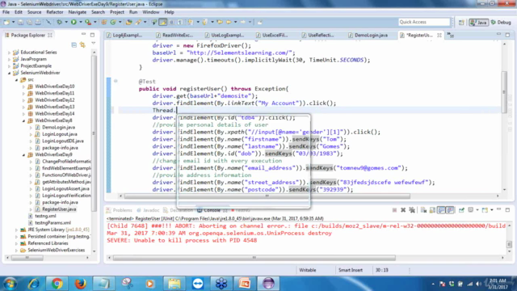Toggle Show Console When Standard Out Changes
The image size is (517, 291).
point(441,210)
